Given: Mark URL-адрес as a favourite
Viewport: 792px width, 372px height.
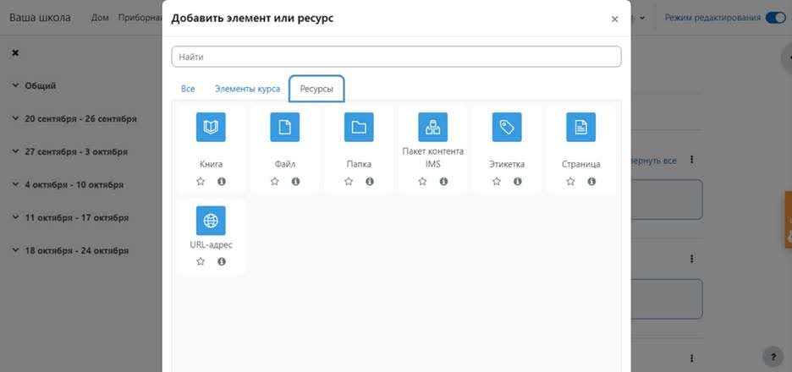Looking at the screenshot, I should point(201,262).
